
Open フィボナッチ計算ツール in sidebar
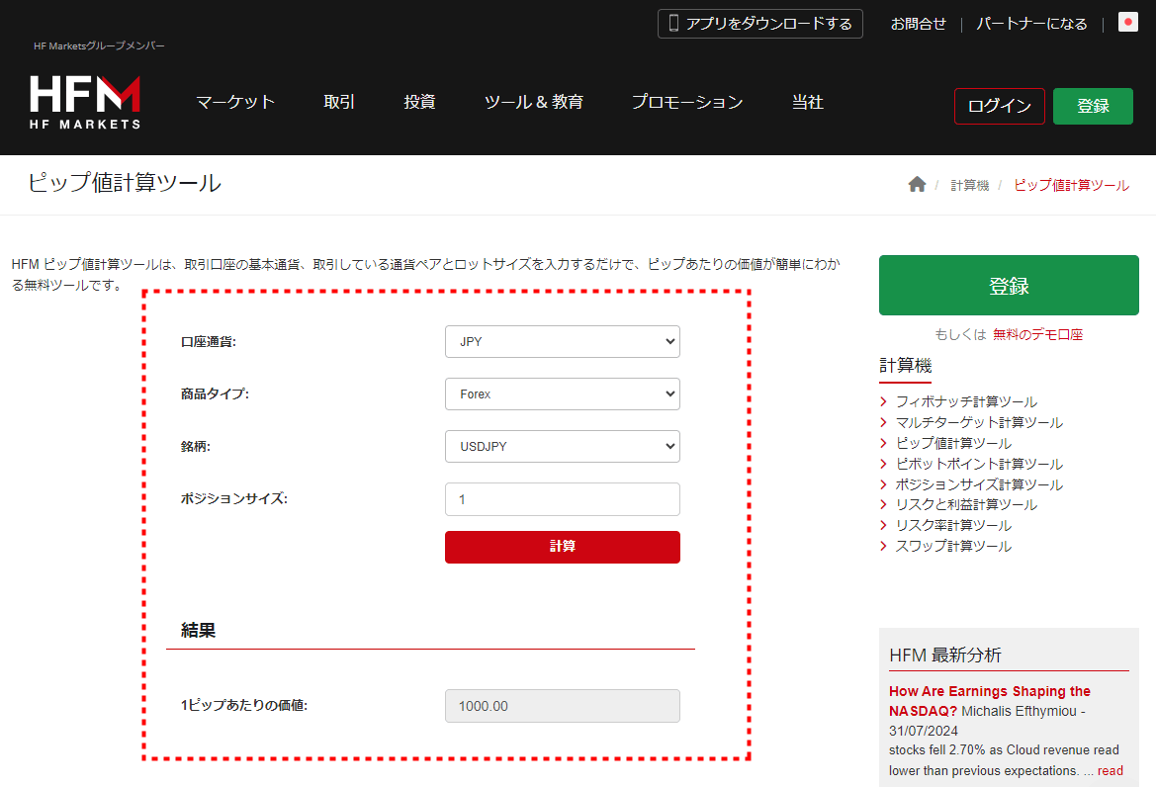click(x=966, y=401)
